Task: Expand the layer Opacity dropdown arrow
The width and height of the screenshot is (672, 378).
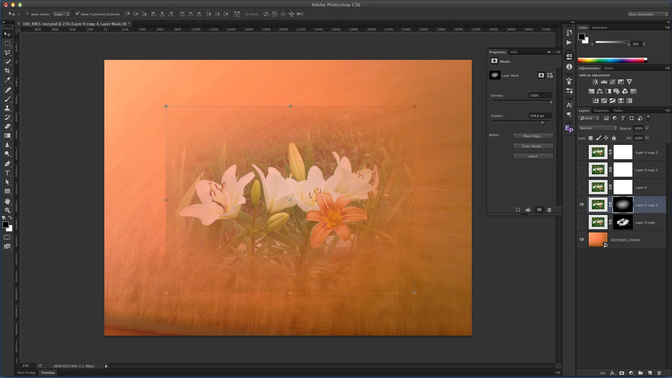Action: (647, 128)
